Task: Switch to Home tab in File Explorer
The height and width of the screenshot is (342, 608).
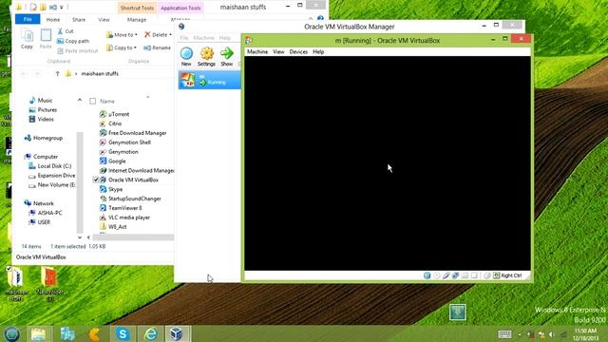Action: (53, 19)
